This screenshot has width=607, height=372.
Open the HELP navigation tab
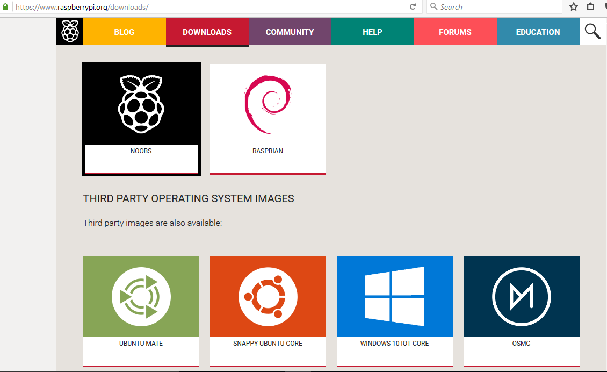pyautogui.click(x=373, y=31)
